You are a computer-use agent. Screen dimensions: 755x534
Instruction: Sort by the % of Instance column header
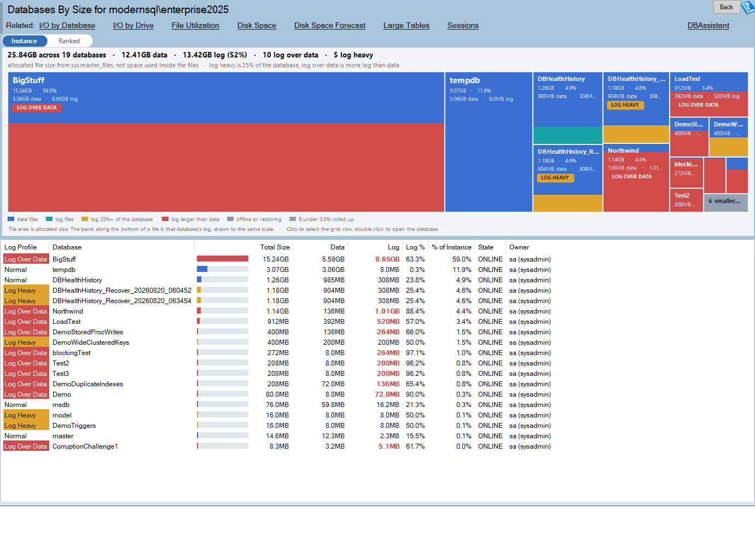[451, 247]
